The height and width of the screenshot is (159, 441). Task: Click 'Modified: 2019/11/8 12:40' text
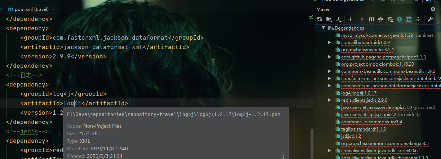tap(97, 149)
